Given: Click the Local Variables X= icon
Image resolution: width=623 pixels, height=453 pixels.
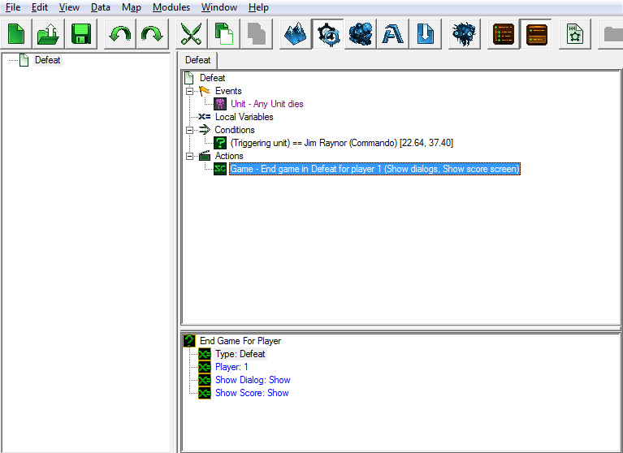Looking at the screenshot, I should pyautogui.click(x=204, y=117).
